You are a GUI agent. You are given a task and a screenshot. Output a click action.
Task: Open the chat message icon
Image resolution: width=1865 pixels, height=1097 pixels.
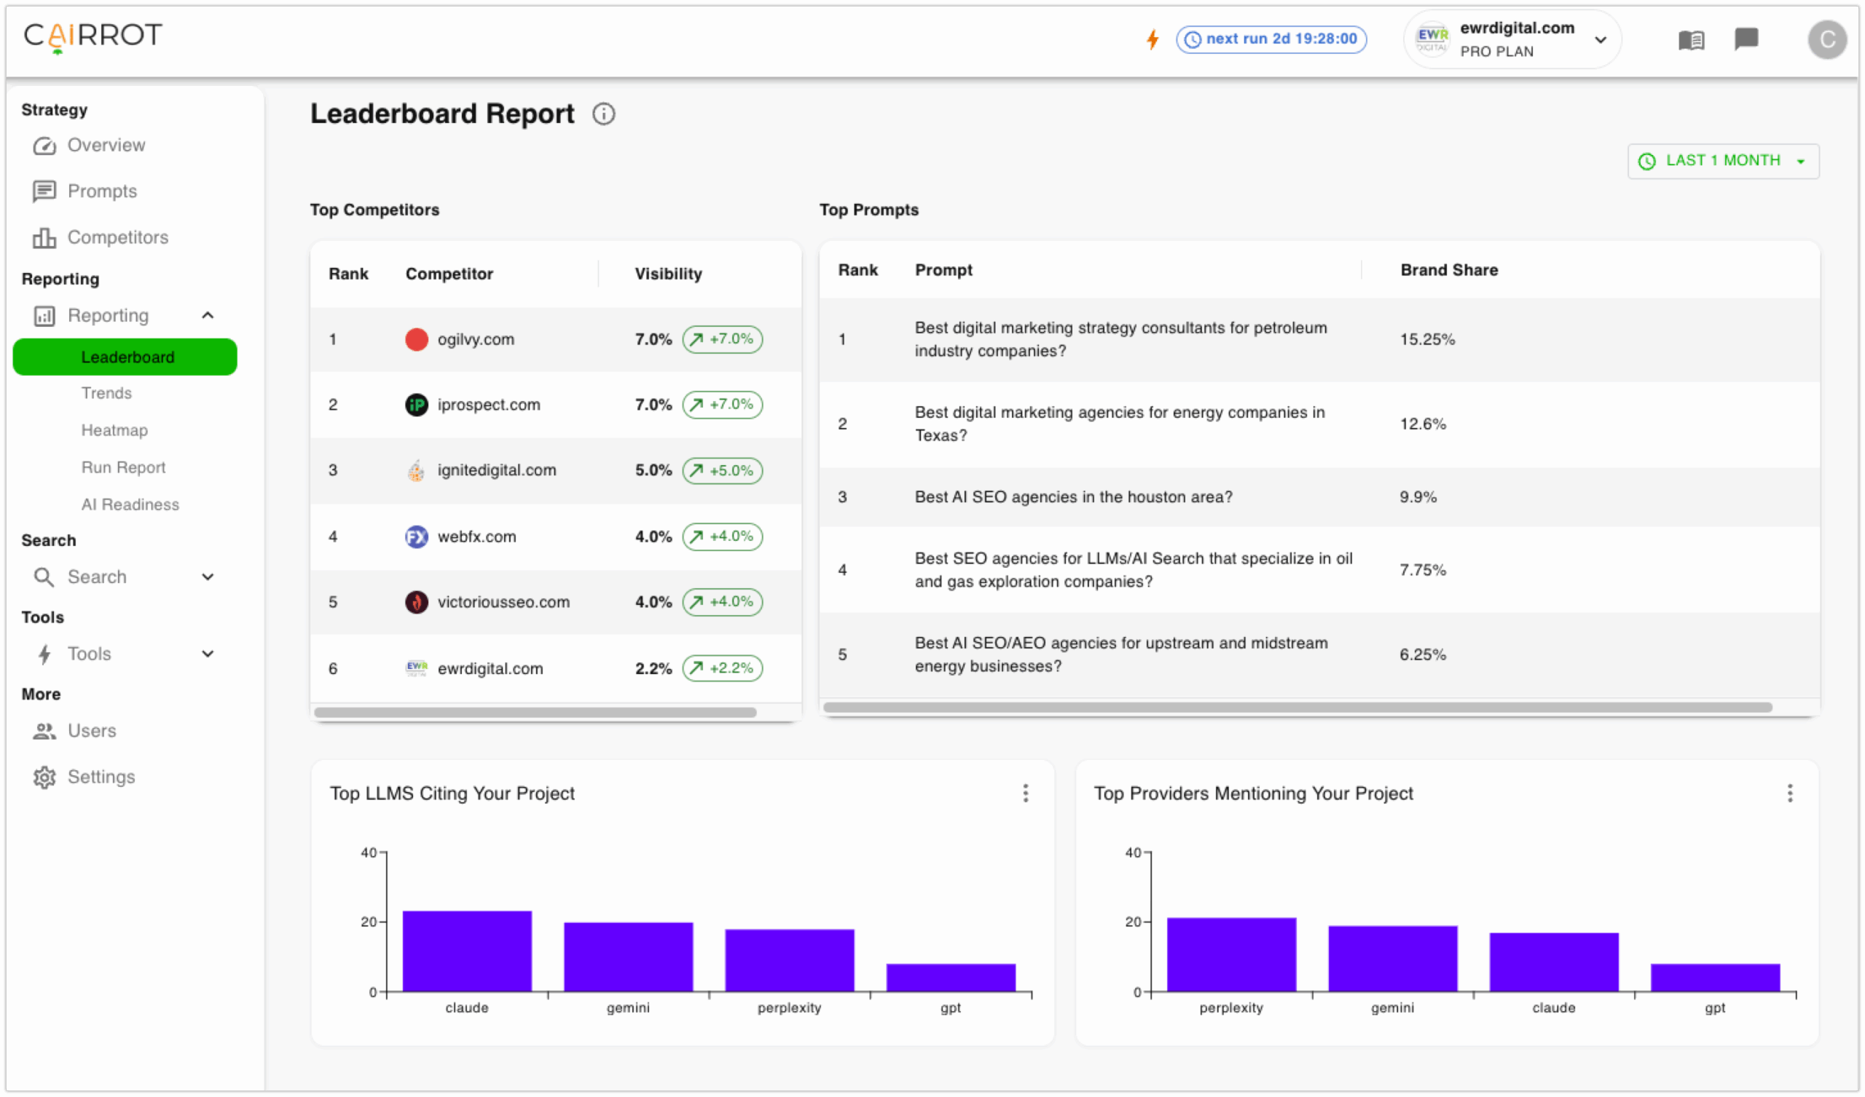pyautogui.click(x=1746, y=39)
